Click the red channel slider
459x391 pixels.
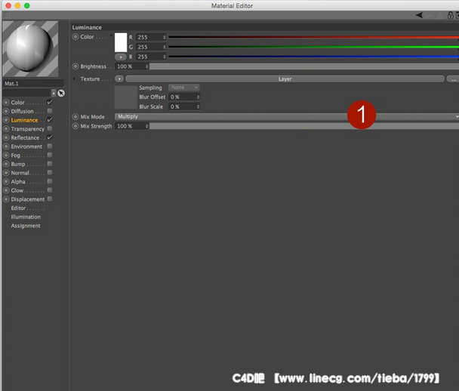(x=313, y=37)
